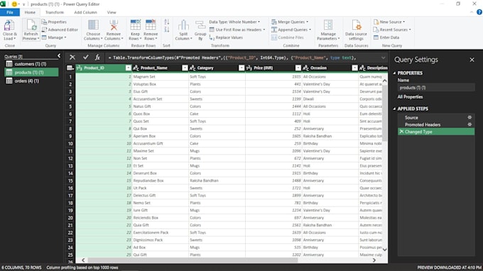Screen dimensions: 483x271
Task: Click the Manage Parameters icon
Action: point(328,26)
